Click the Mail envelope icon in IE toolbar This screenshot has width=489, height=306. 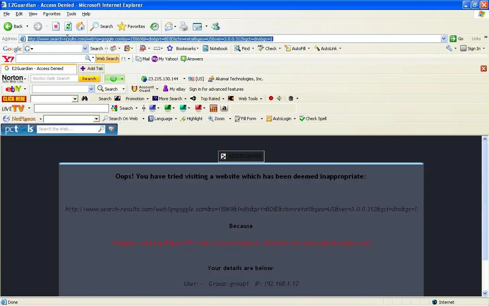168,26
